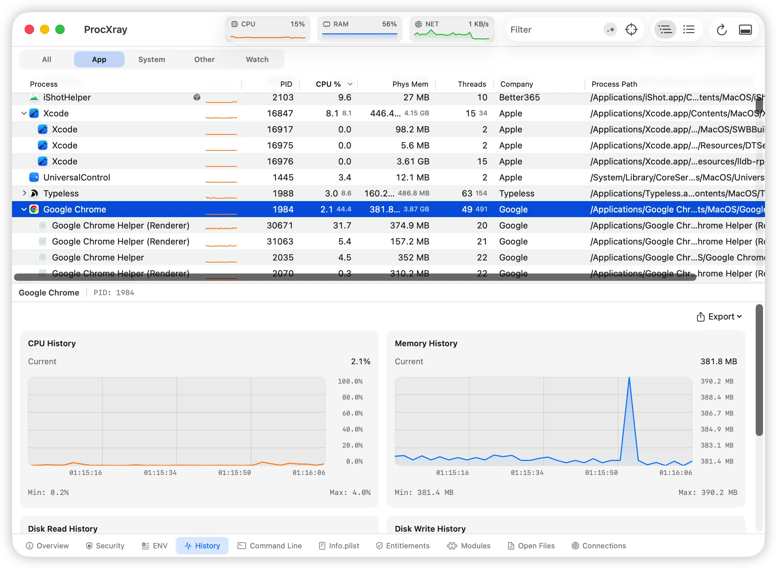Switch to the tree hierarchy view
Image resolution: width=777 pixels, height=569 pixels.
tap(665, 30)
